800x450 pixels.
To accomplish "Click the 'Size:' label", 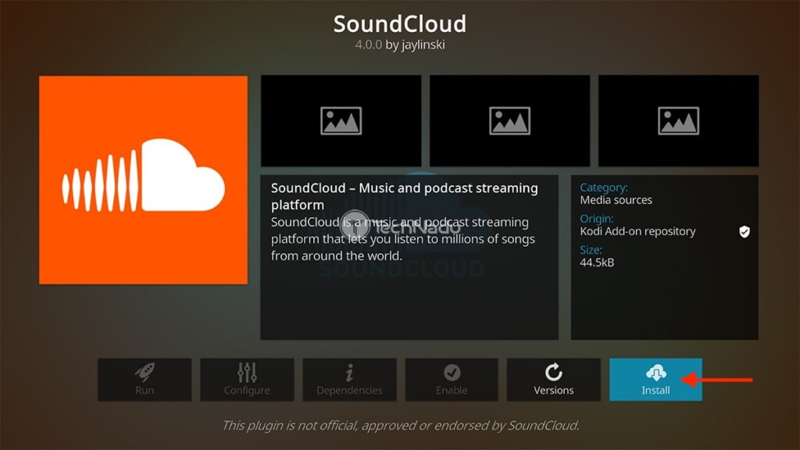I will 591,250.
